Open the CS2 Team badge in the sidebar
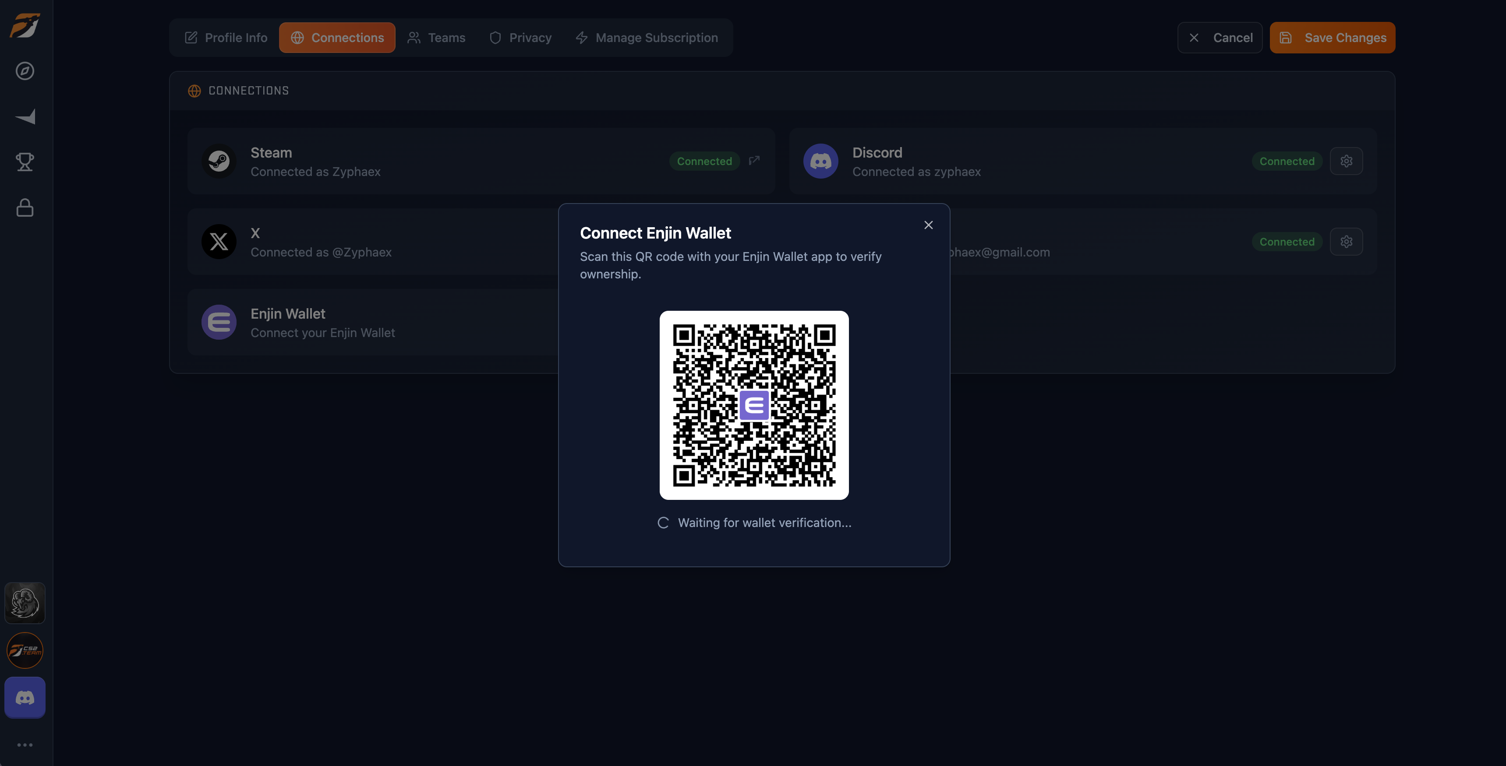Viewport: 1506px width, 766px height. 25,650
